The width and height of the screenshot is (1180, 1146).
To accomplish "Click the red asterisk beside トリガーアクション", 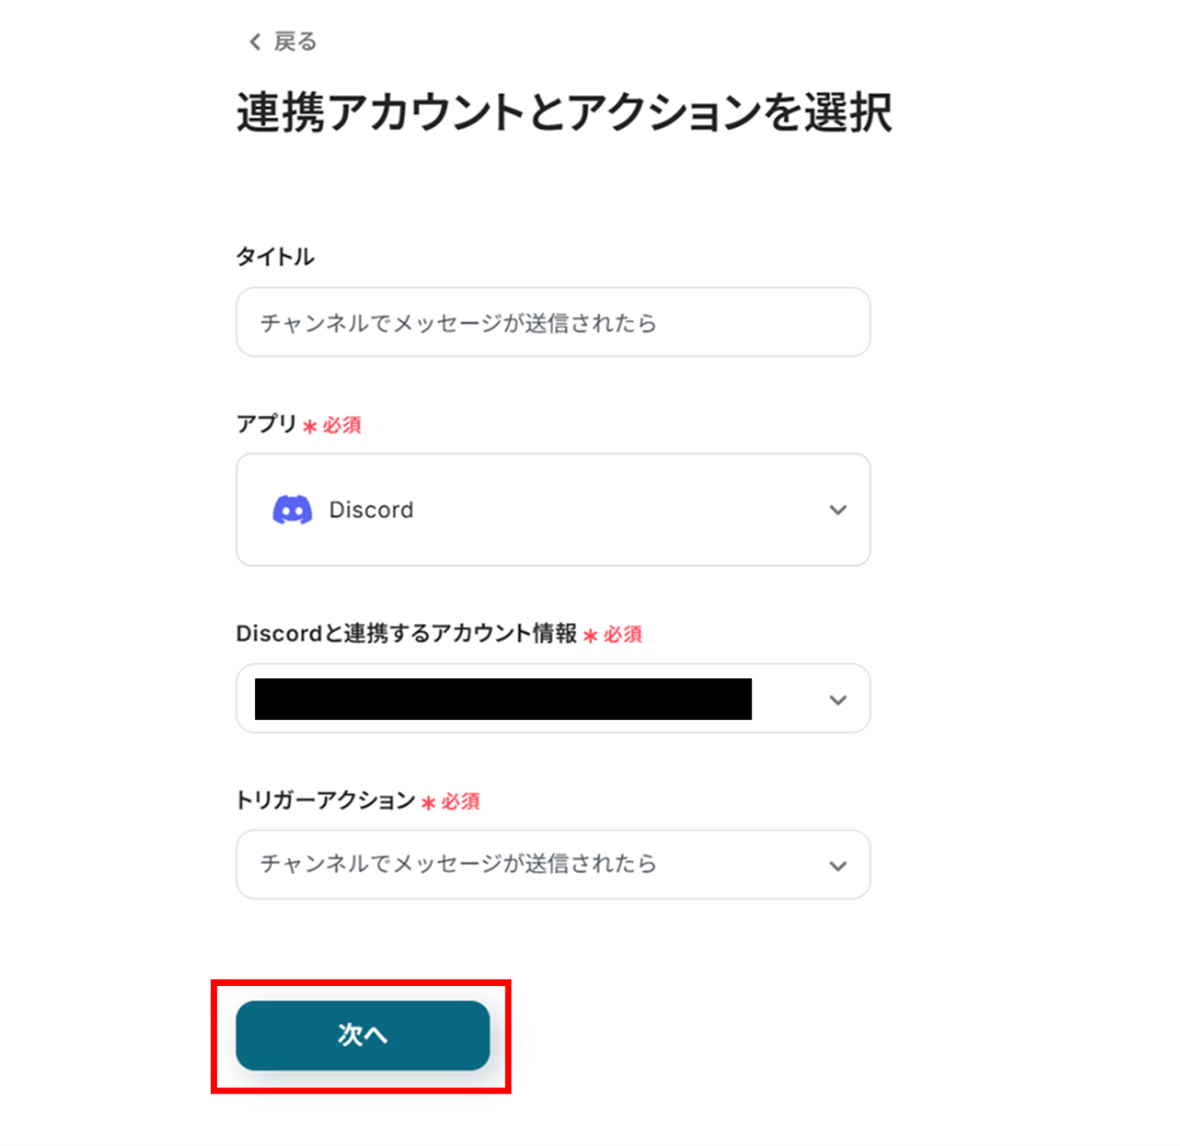I will [x=428, y=803].
